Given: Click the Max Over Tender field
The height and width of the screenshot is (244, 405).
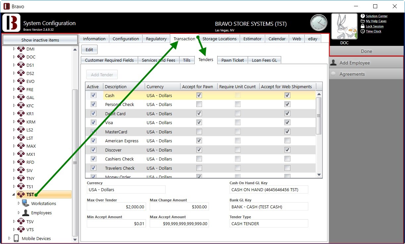Looking at the screenshot, I should 116,207.
